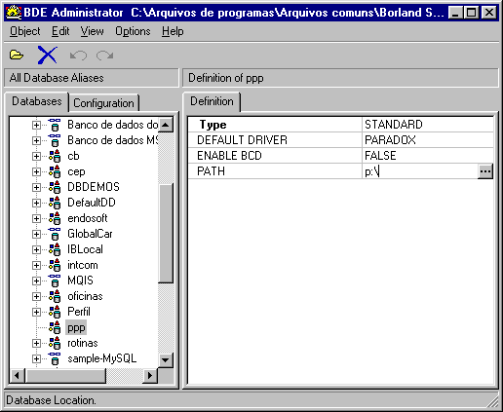Click the ODBC icon beside GlobalCar

click(x=55, y=234)
